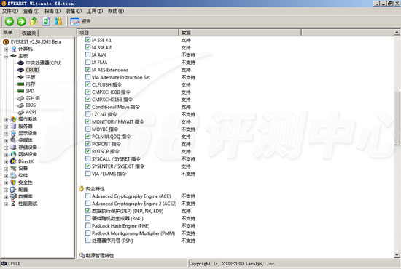This screenshot has height=269, width=401.
Task: Open the 帮助 (Help) menu
Action: coord(116,11)
